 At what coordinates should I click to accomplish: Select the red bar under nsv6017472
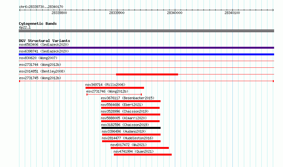pyautogui.click(x=140, y=148)
